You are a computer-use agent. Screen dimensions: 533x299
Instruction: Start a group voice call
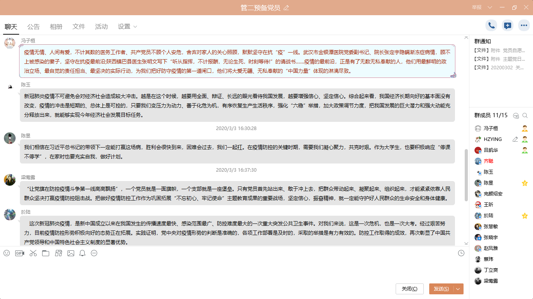(491, 26)
